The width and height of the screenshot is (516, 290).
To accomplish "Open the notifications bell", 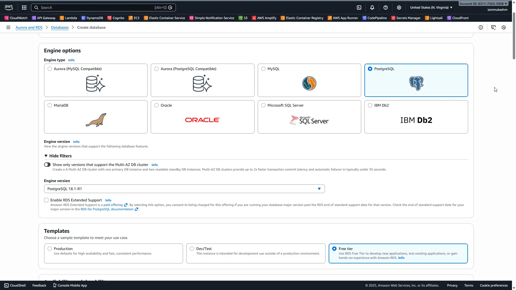I will click(372, 7).
